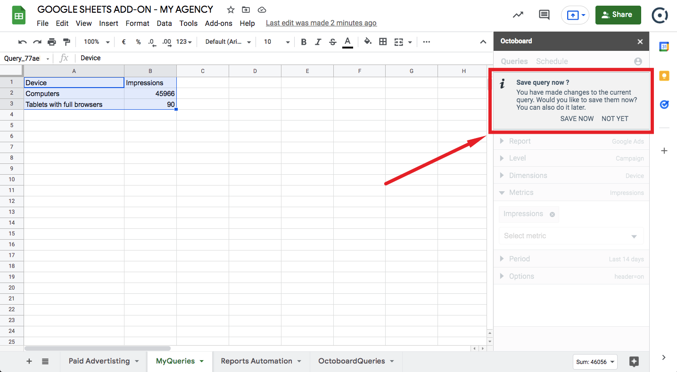
Task: Close the Octoboard sidebar
Action: coord(640,41)
